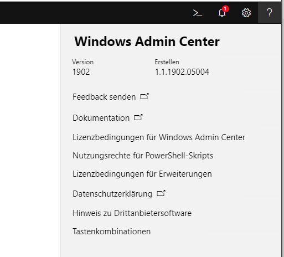
Task: Open the PowerShell console icon
Action: (x=198, y=13)
